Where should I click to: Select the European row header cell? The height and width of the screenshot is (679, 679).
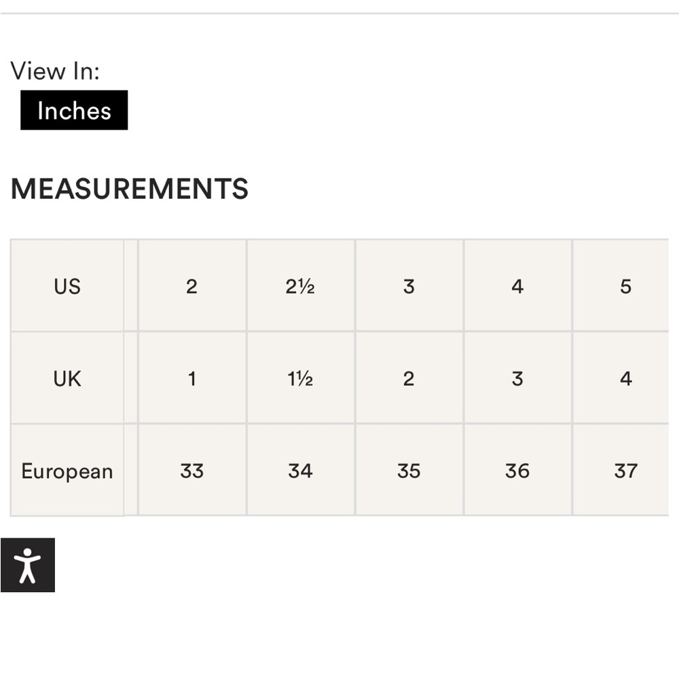67,471
